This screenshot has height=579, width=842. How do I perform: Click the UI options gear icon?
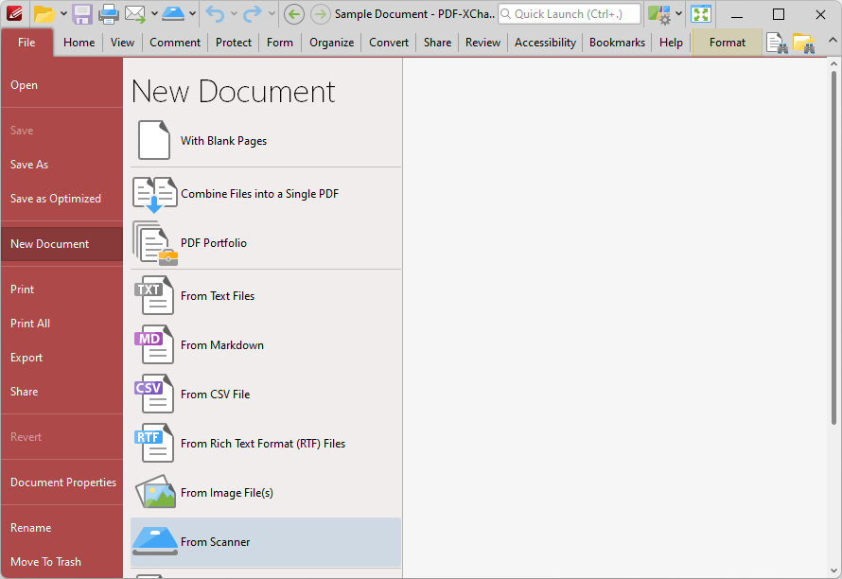(x=658, y=14)
